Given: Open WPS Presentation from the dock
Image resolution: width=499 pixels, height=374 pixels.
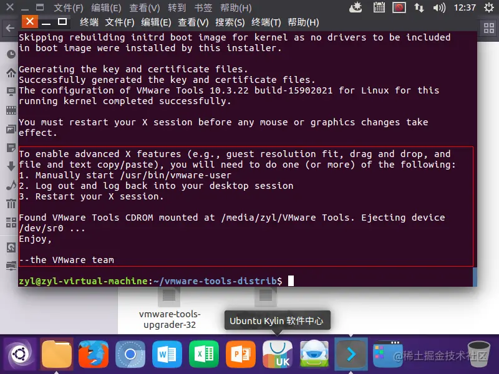Looking at the screenshot, I should tap(241, 354).
